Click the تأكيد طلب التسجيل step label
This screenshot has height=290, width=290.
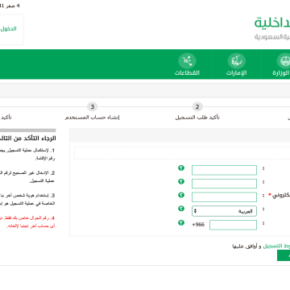(197, 118)
